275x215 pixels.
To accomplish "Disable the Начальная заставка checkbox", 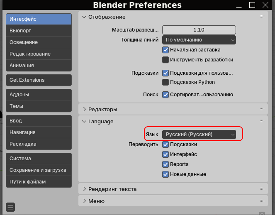I will tap(165, 50).
